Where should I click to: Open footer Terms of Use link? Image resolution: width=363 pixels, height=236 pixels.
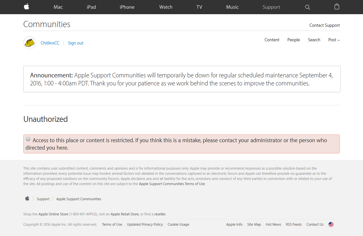(112, 224)
